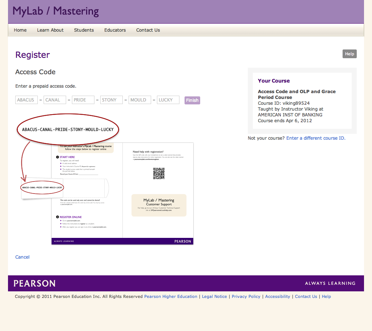Click the Cancel link
Viewport: 372px width, 331px height.
22,257
